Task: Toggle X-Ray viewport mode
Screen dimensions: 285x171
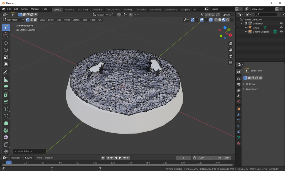Action: click(x=211, y=20)
